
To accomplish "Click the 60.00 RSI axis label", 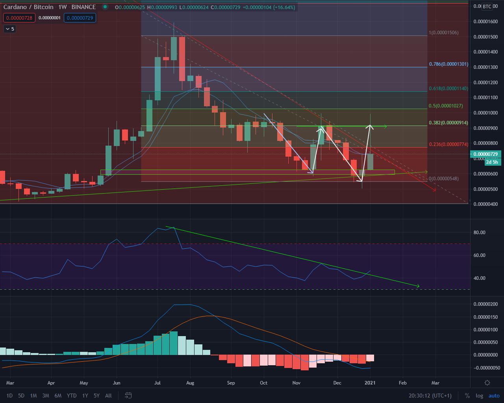I will point(479,255).
